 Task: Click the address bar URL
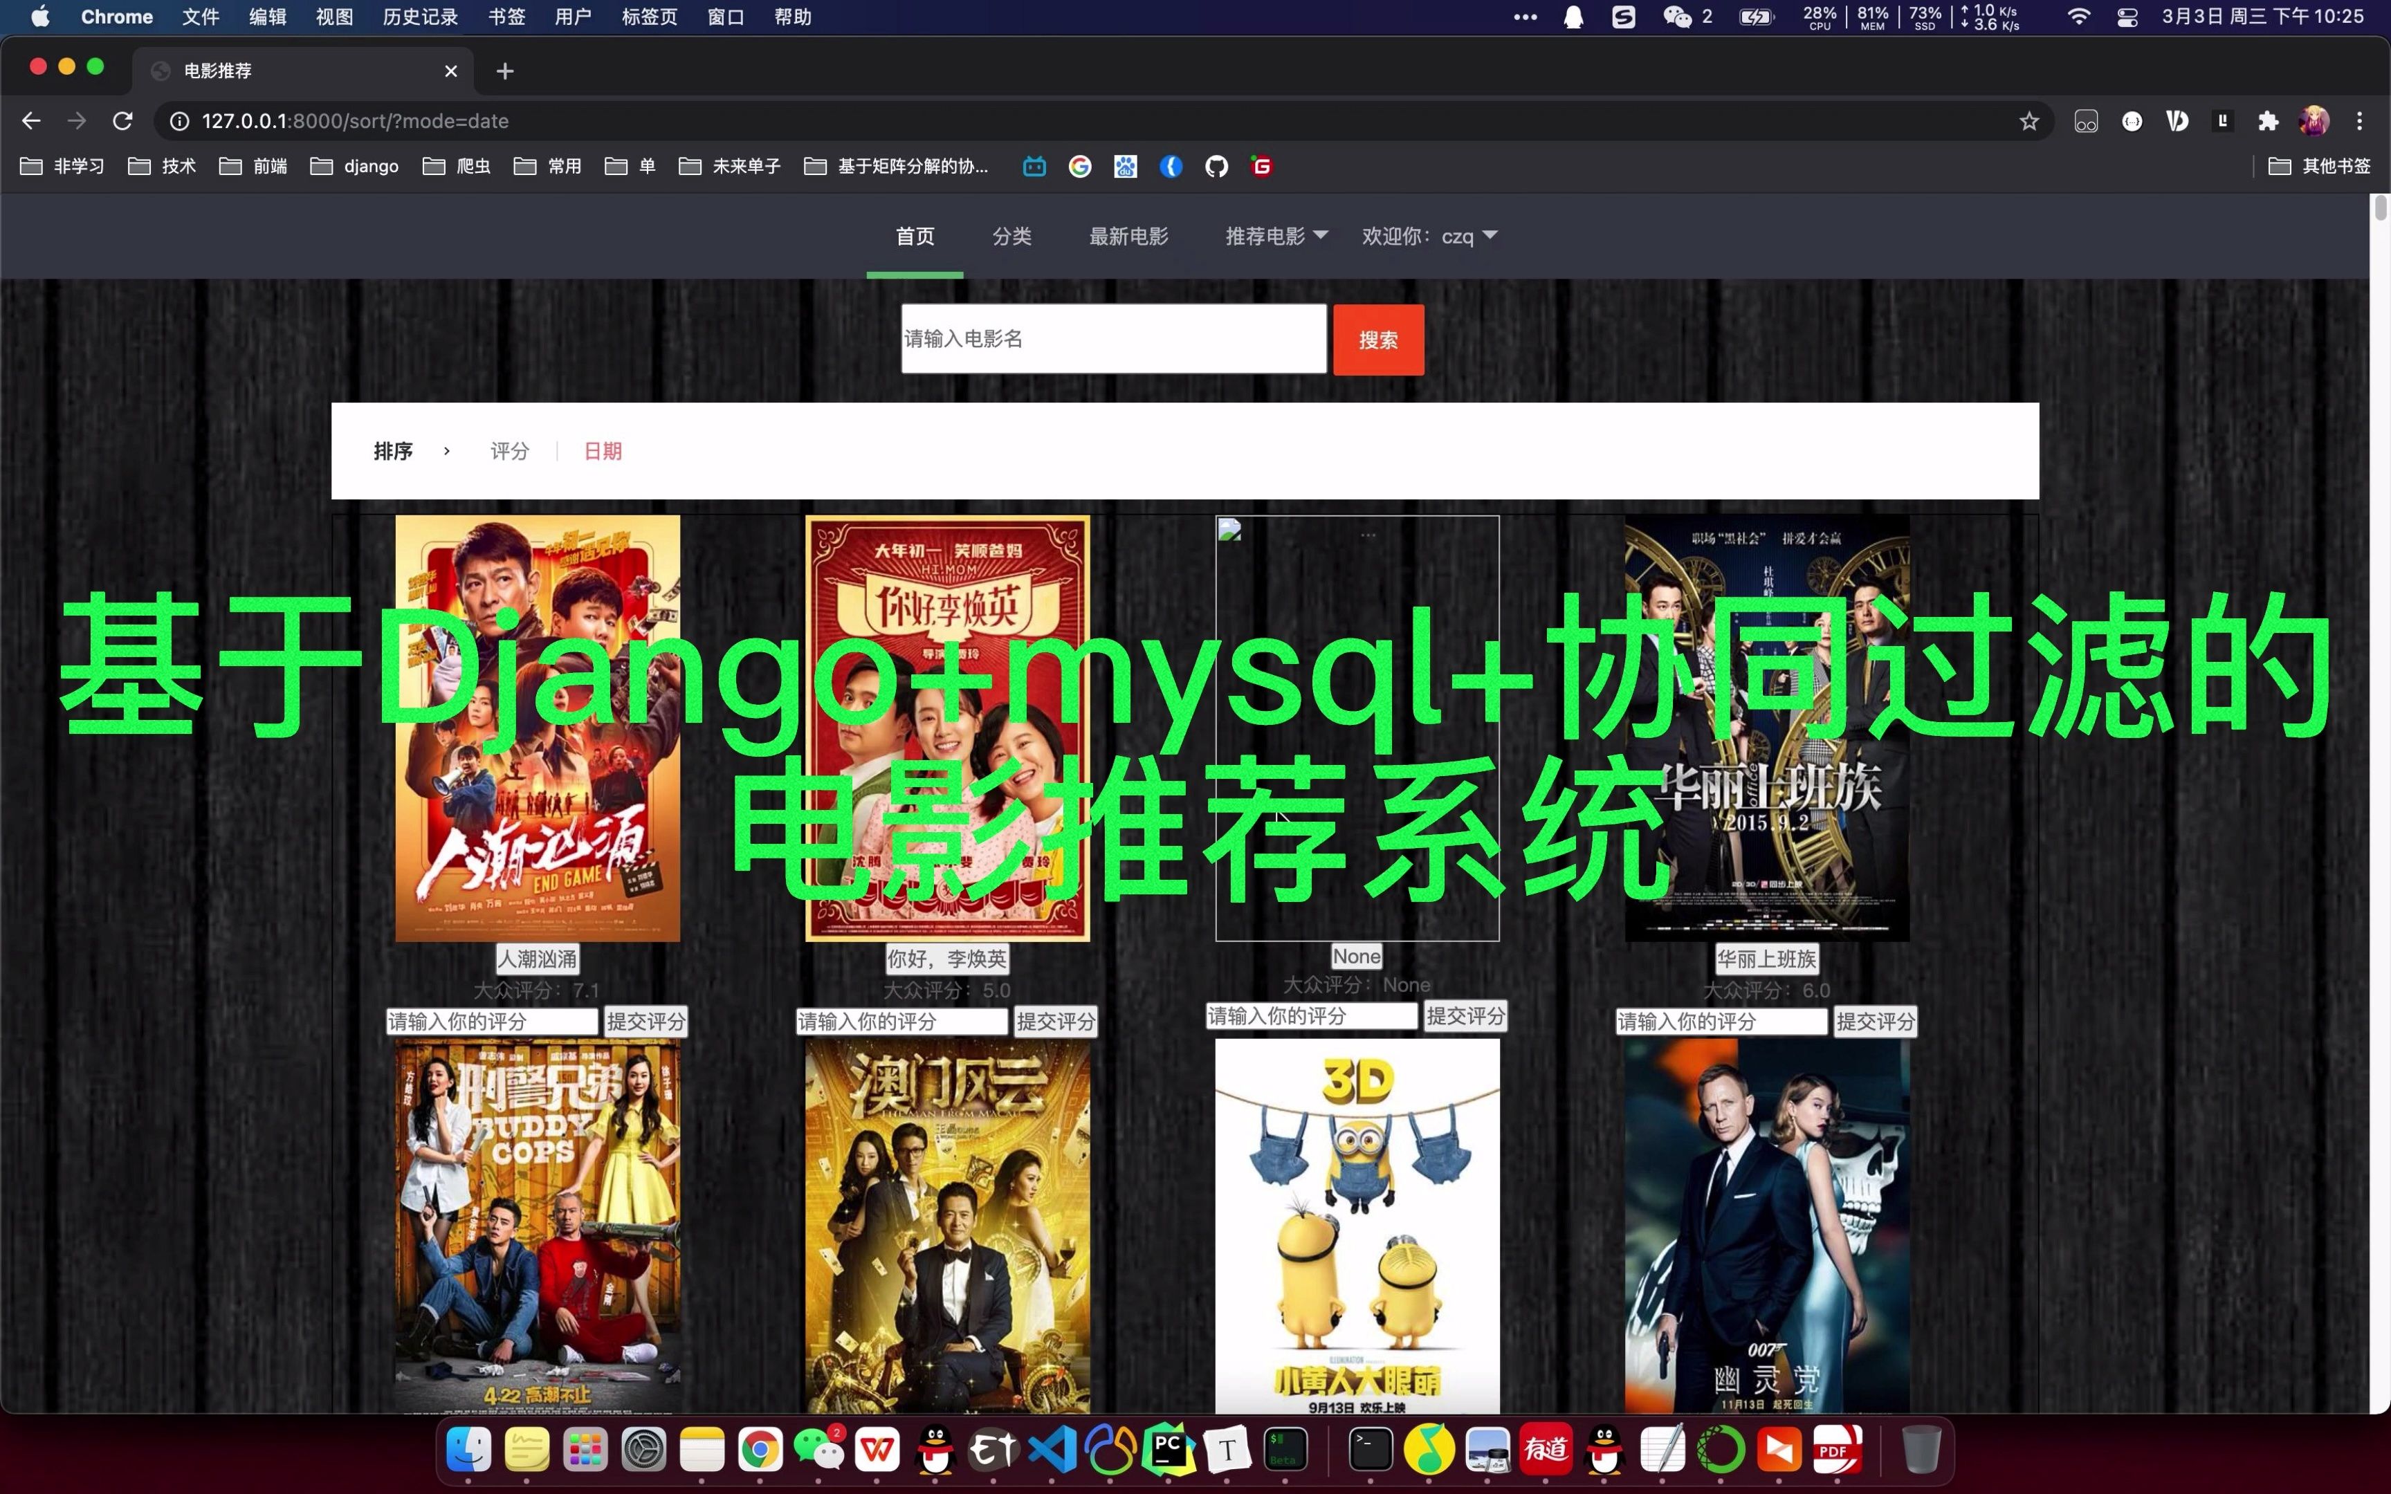355,120
